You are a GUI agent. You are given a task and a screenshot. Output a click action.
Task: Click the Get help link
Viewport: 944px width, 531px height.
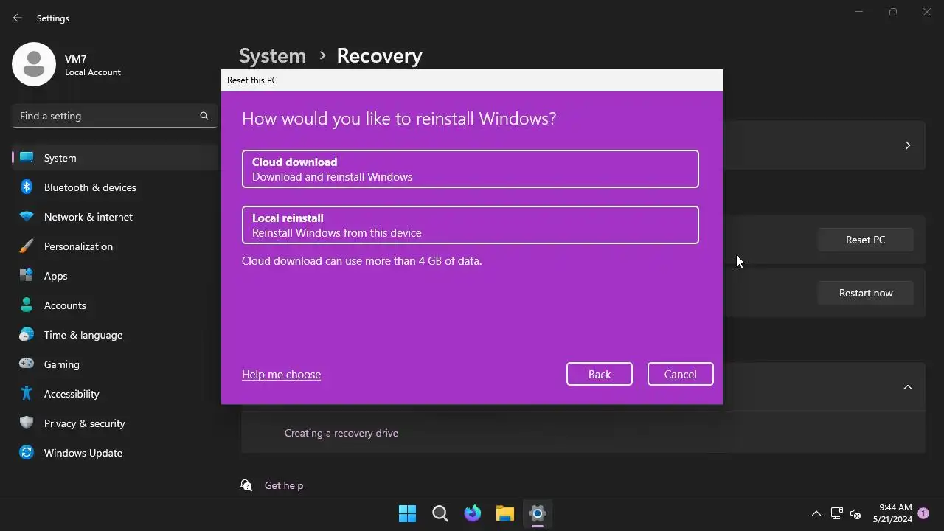[284, 485]
